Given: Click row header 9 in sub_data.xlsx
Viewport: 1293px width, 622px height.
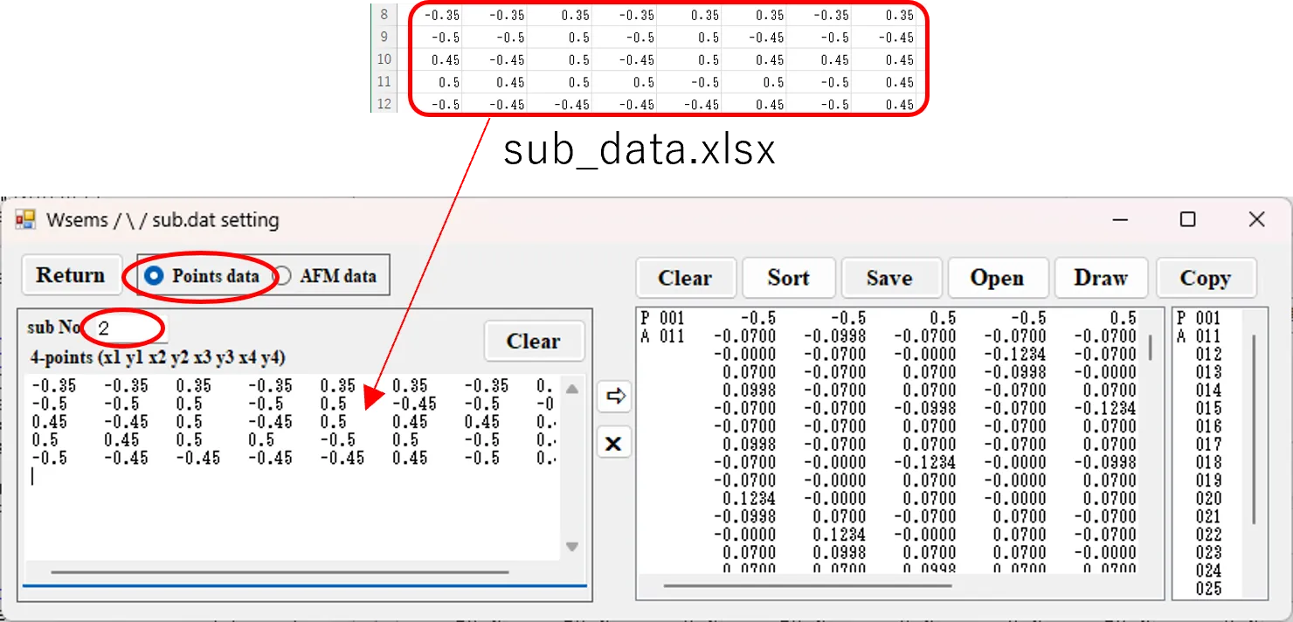Looking at the screenshot, I should [384, 38].
